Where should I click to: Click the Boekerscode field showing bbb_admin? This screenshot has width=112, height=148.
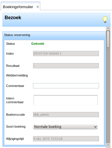(66, 115)
